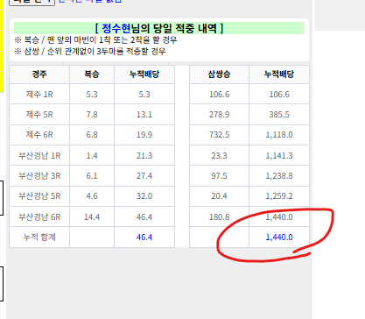365x319 pixels.
Task: Select the 부산경남 3R race row label
Action: point(39,176)
